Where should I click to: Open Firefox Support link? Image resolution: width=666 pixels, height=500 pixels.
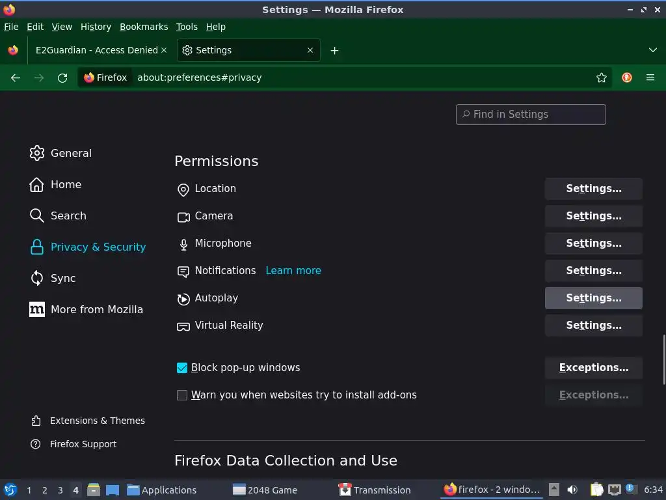[73, 444]
